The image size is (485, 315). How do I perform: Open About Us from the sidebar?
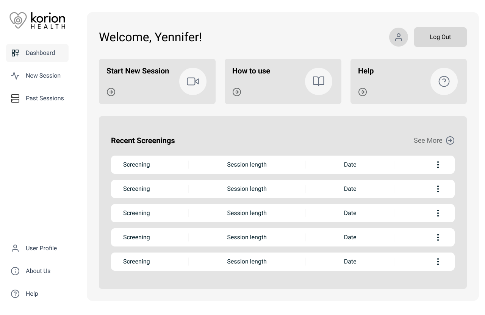tap(37, 271)
